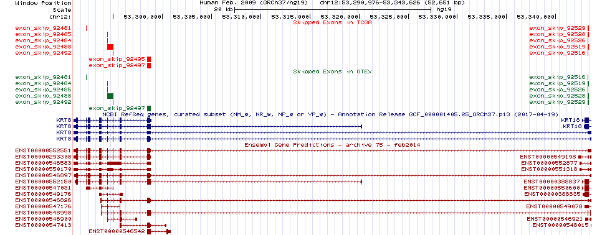This screenshot has width=592, height=235.
Task: Click the red exon_skip_92481 label in TCGA track
Action: tap(43, 28)
